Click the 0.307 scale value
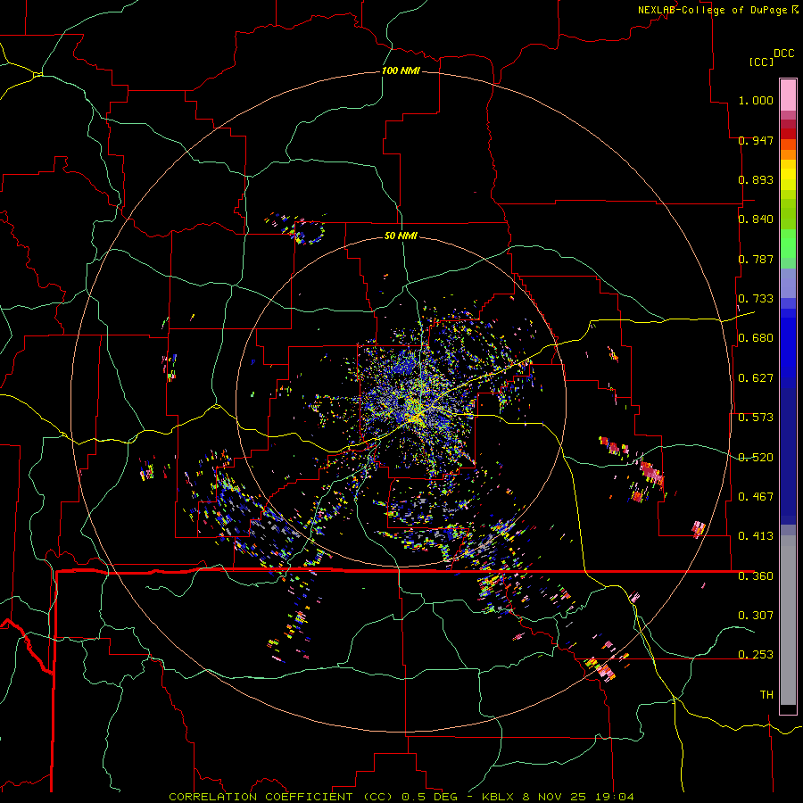Screen dimensions: 803x803 point(756,615)
